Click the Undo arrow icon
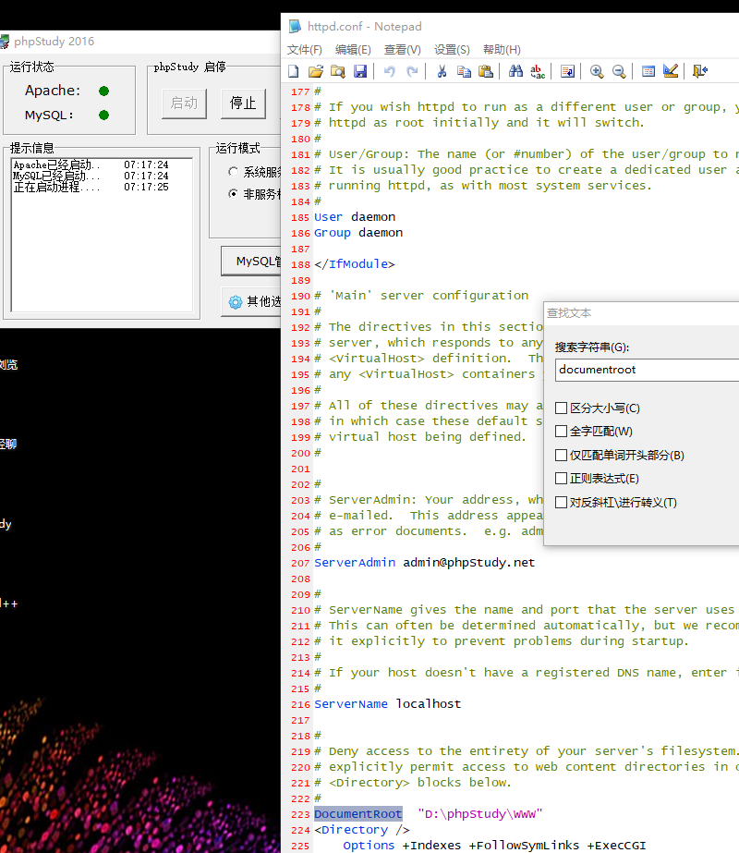This screenshot has height=853, width=739. click(389, 71)
